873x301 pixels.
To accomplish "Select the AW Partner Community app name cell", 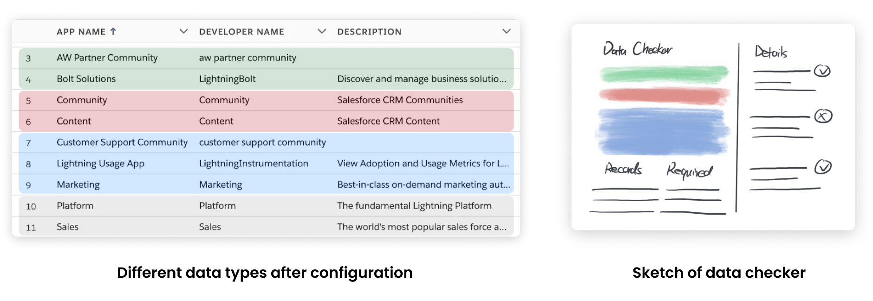I will pyautogui.click(x=107, y=58).
